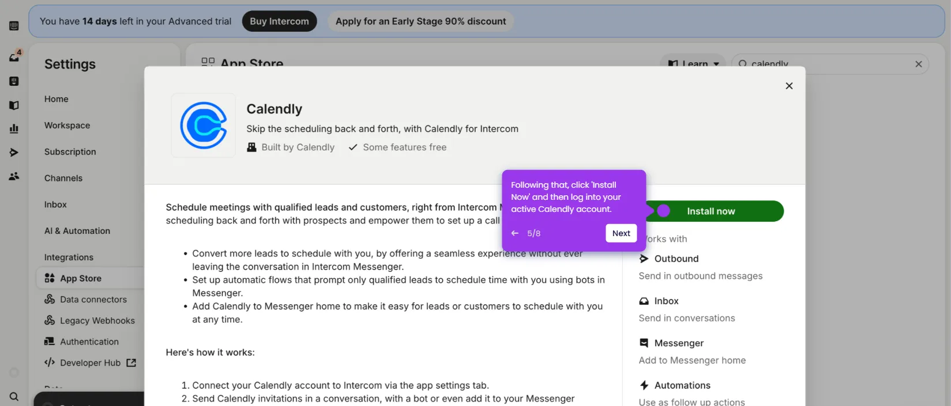Open Workspace settings item
Image resolution: width=951 pixels, height=406 pixels.
pos(67,126)
